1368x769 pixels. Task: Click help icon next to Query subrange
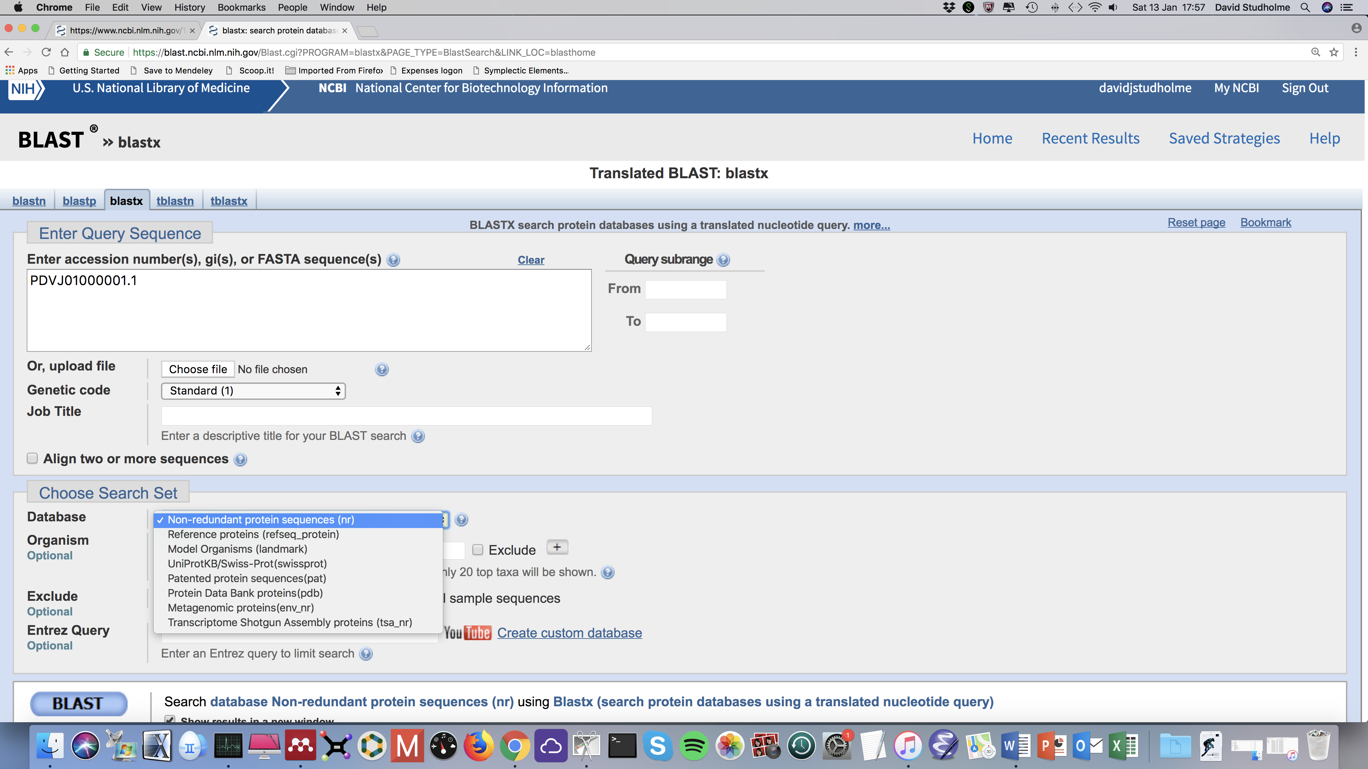(x=723, y=260)
